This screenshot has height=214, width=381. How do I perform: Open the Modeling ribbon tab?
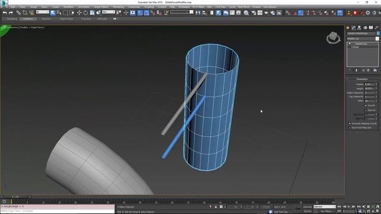12,18
